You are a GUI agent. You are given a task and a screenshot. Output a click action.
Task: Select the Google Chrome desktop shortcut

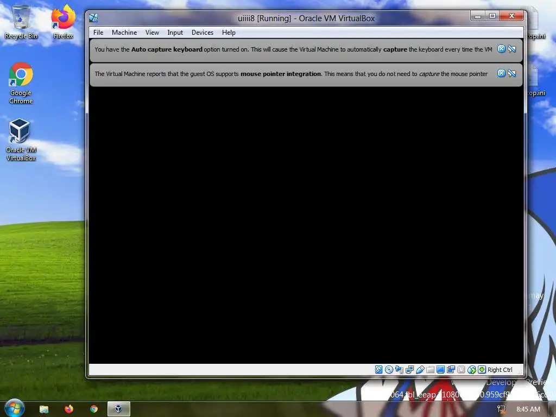(21, 83)
